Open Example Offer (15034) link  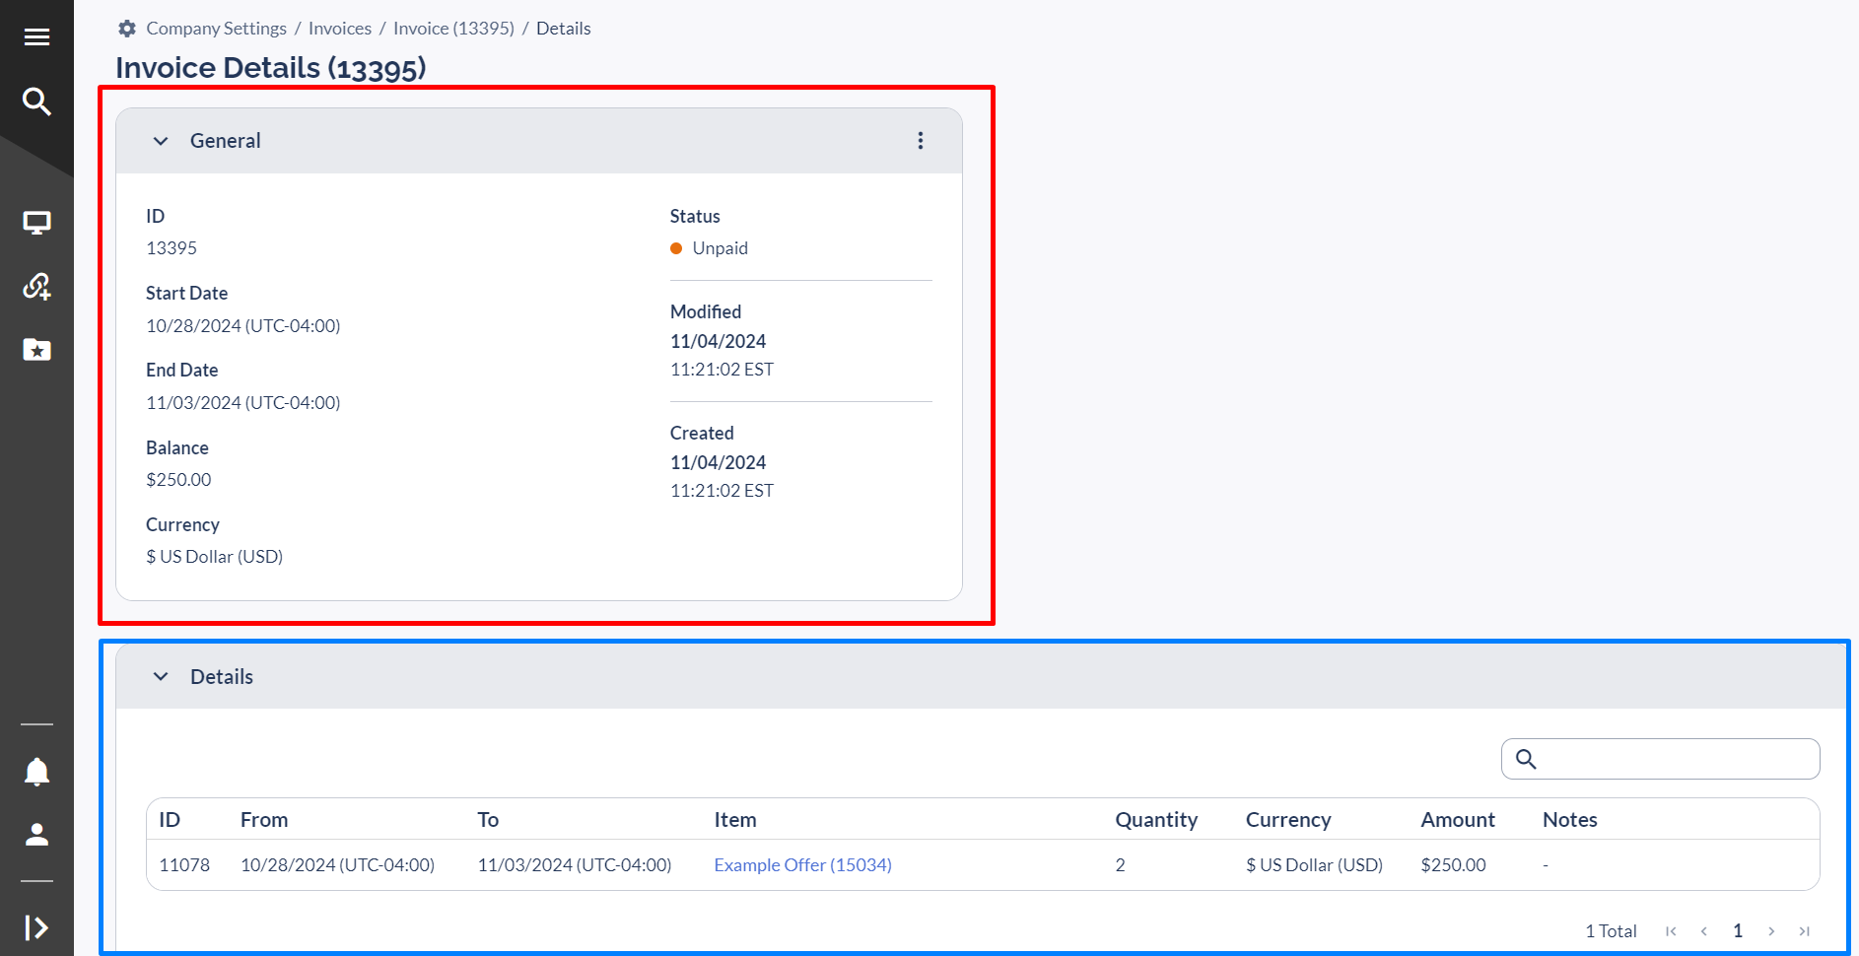pos(802,865)
